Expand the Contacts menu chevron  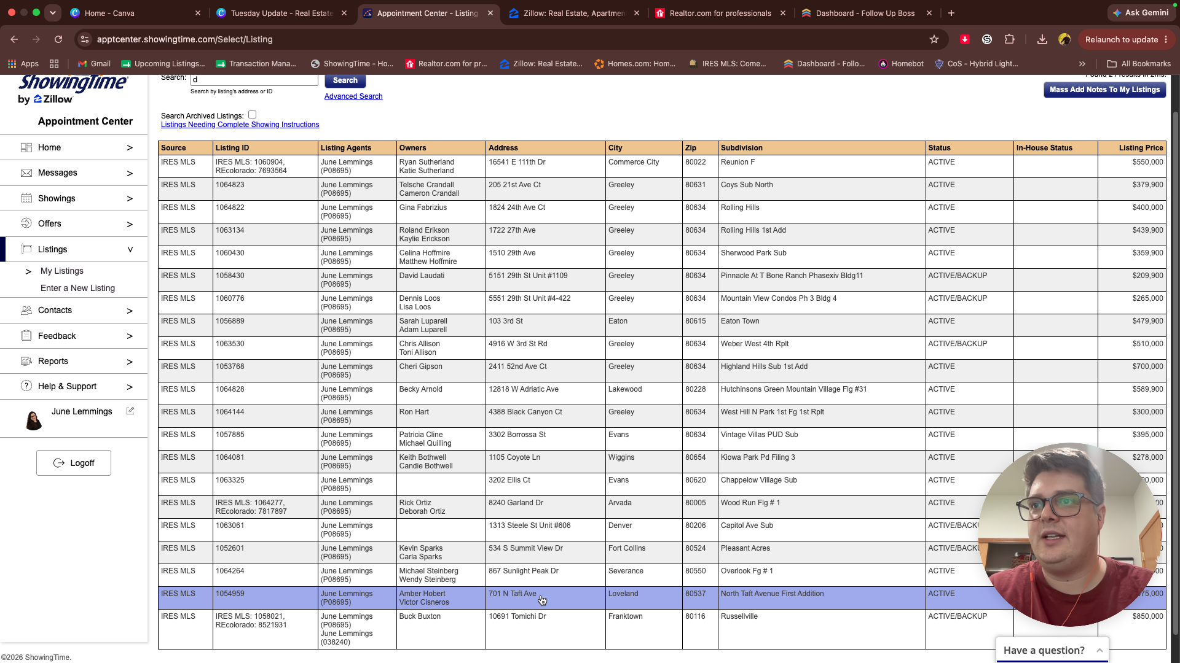pos(130,311)
